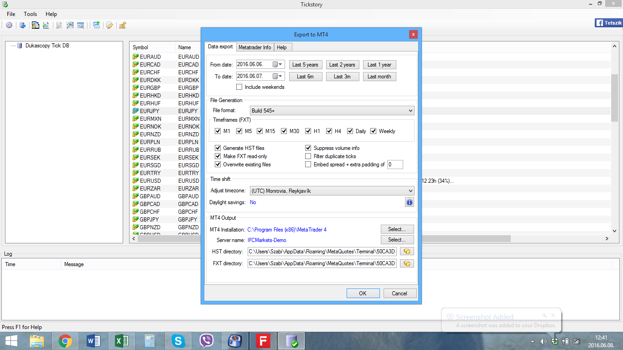Open the Adjust timezone dropdown
The width and height of the screenshot is (623, 350).
[x=332, y=191]
